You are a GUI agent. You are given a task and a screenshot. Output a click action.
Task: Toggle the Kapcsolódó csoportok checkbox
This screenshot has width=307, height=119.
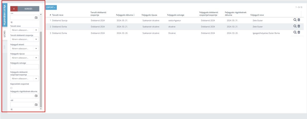point(11,88)
